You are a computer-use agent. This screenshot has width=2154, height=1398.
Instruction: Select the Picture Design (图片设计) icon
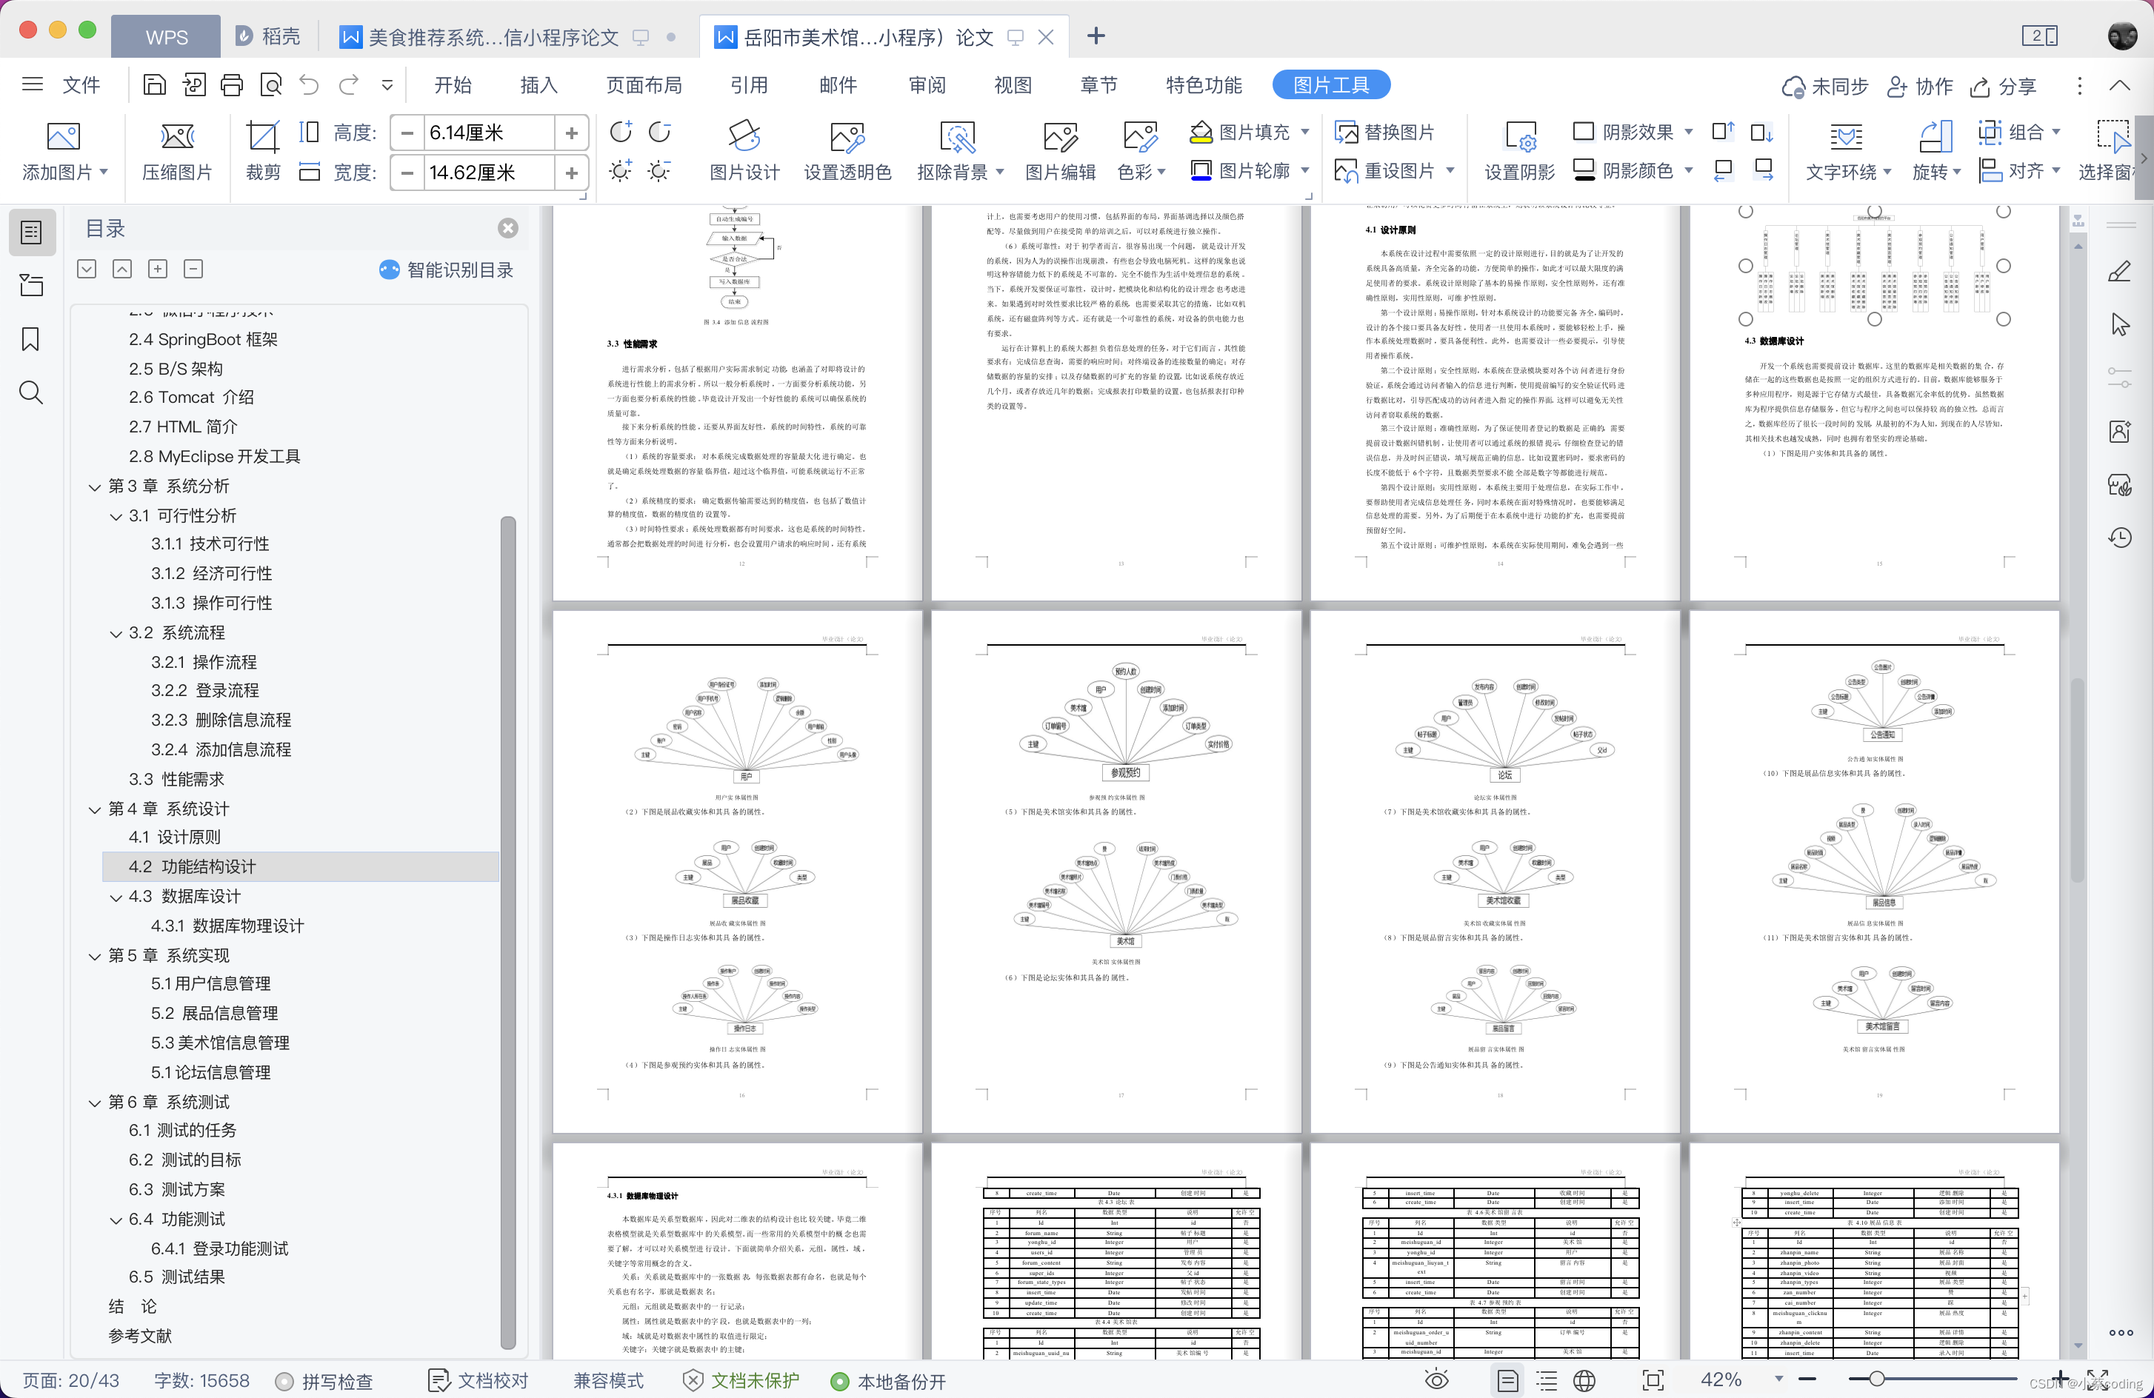(x=743, y=137)
